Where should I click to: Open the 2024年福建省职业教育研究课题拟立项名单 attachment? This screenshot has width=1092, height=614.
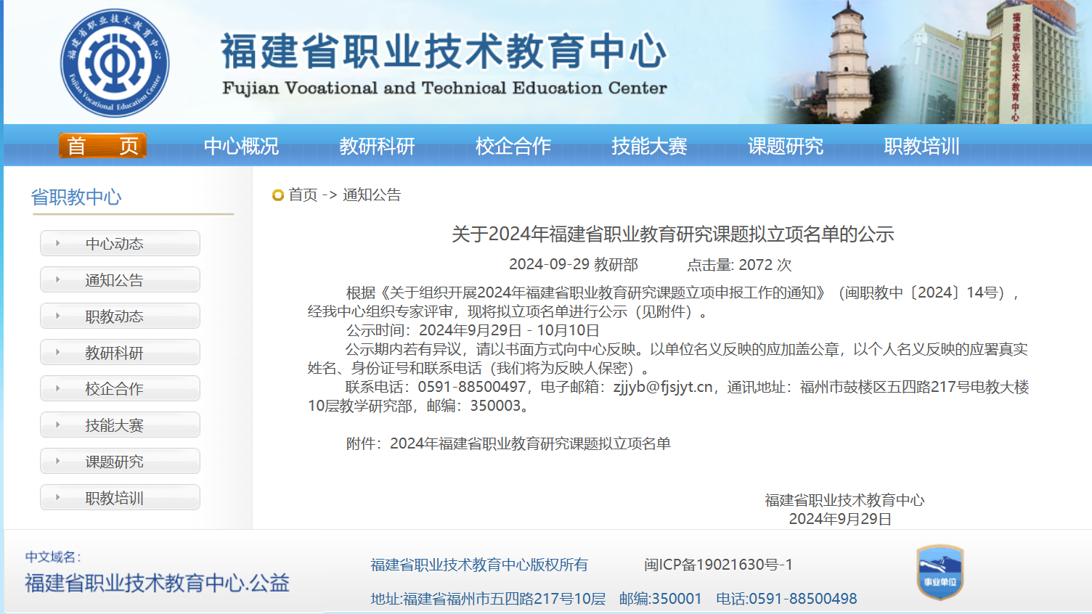tap(530, 443)
